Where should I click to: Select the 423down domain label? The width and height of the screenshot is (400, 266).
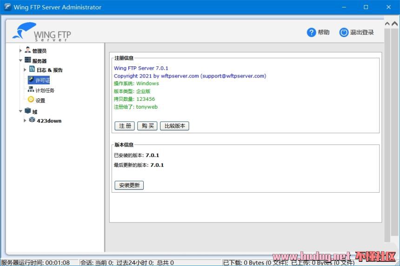(x=49, y=121)
